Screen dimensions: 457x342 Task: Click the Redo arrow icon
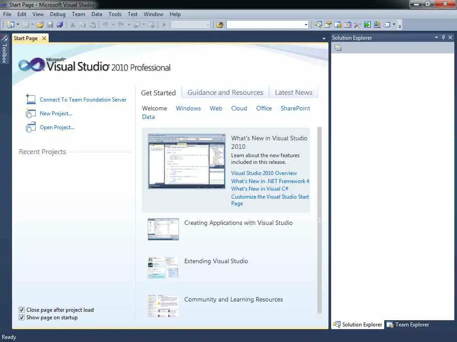point(120,25)
